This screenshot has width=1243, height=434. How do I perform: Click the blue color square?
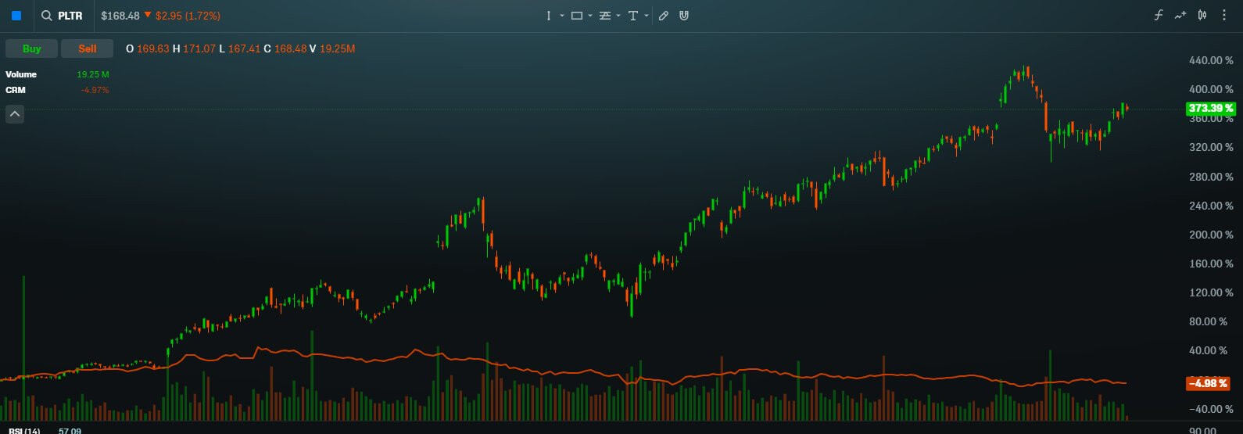pos(16,16)
